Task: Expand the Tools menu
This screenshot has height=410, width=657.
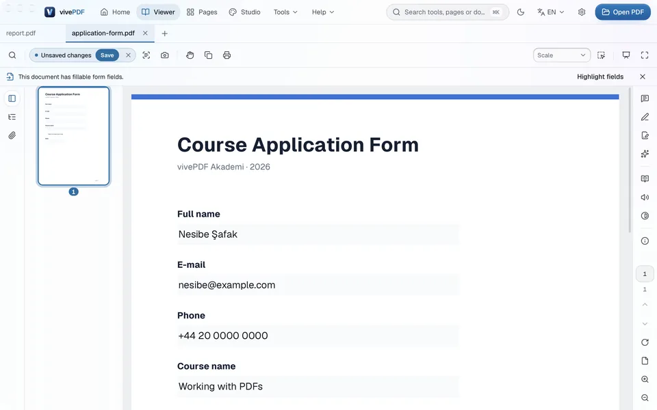Action: tap(285, 12)
